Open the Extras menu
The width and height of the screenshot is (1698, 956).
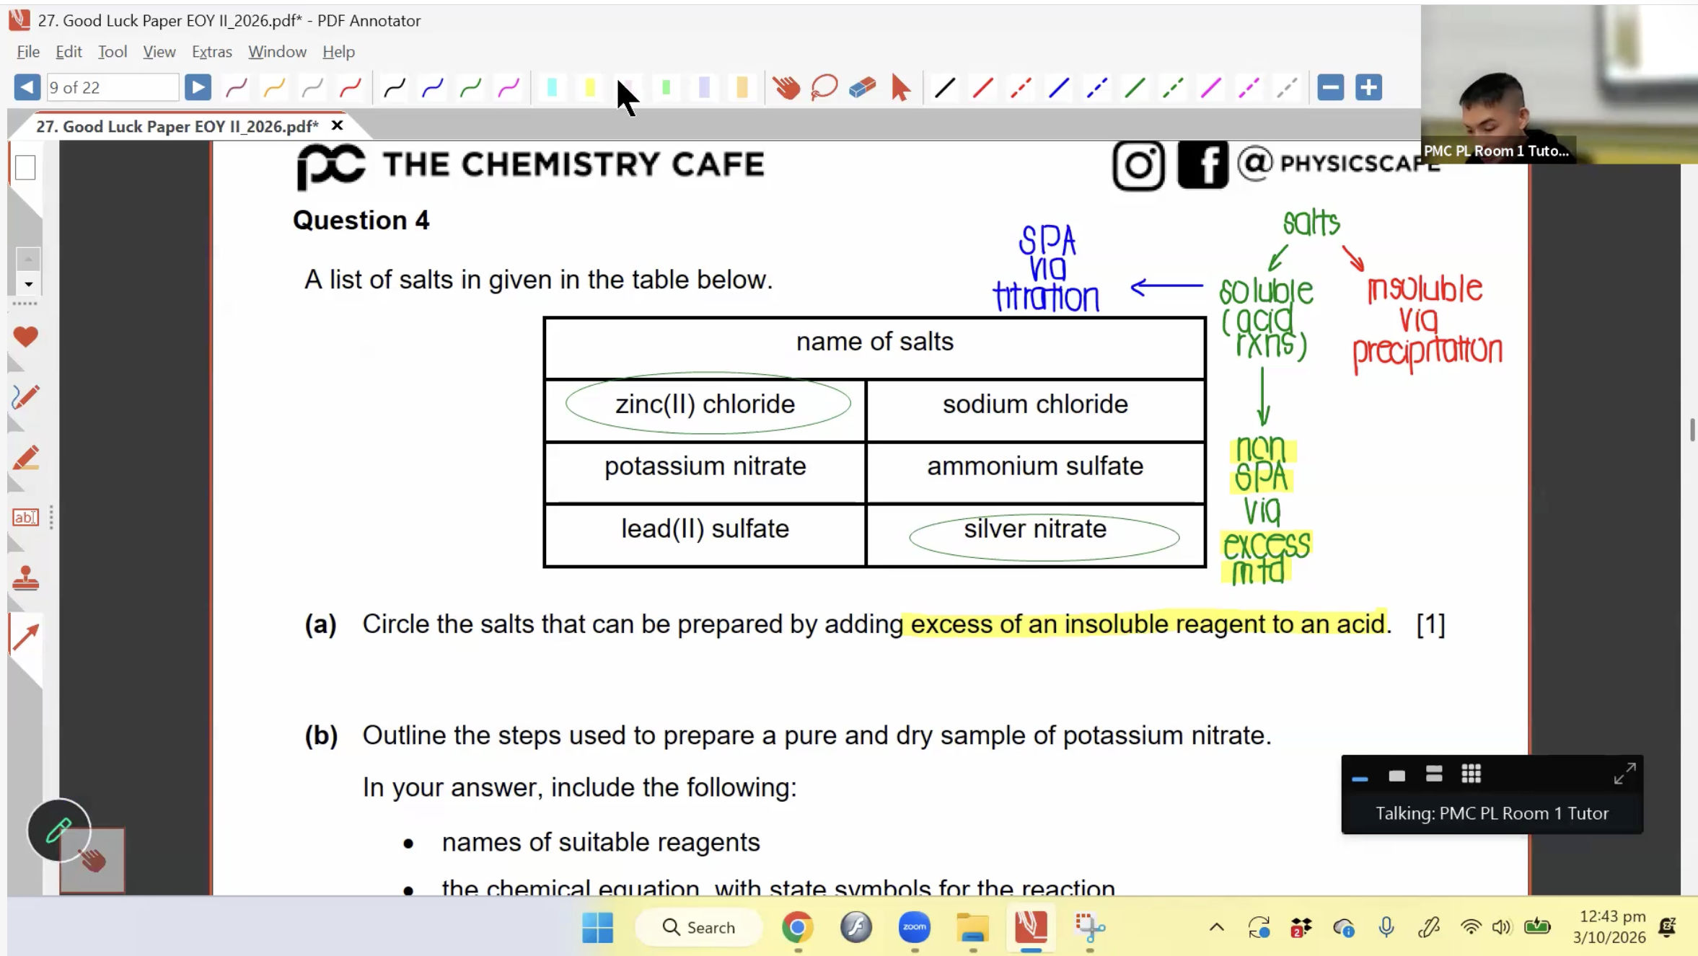[212, 51]
